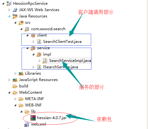The image size is (148, 129).
Task: Select the client package label
Action: click(42, 35)
